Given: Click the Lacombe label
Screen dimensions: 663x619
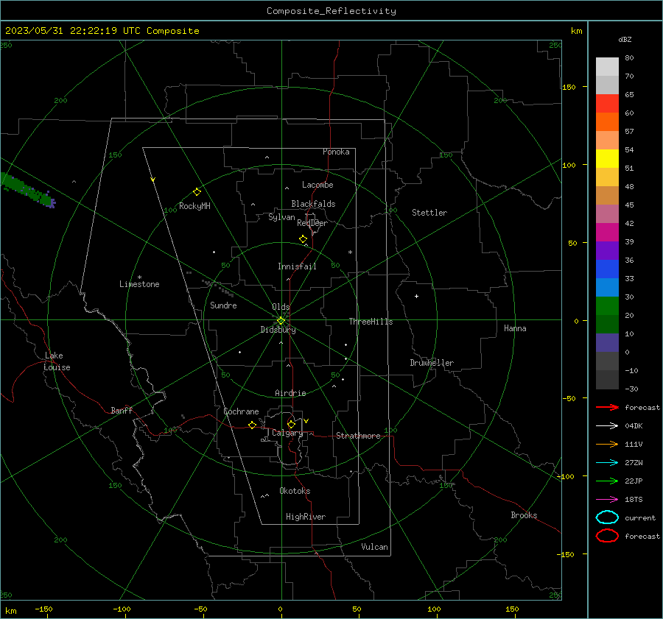Looking at the screenshot, I should (318, 185).
